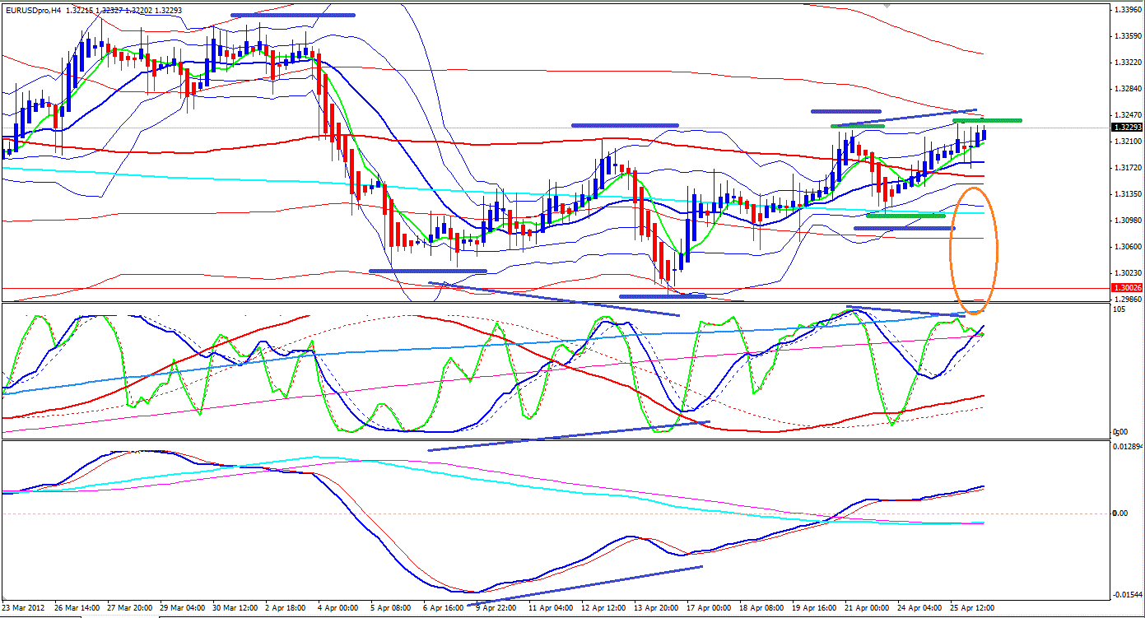Click the 30 Mar 12:00 time label
Image resolution: width=1145 pixels, height=618 pixels.
click(x=235, y=607)
